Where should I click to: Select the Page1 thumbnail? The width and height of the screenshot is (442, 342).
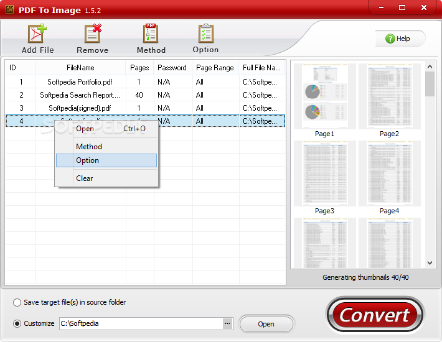coord(325,96)
